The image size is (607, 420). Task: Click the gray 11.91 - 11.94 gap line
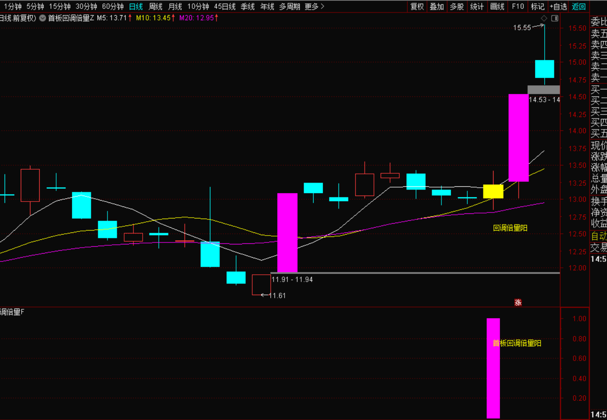pyautogui.click(x=415, y=273)
